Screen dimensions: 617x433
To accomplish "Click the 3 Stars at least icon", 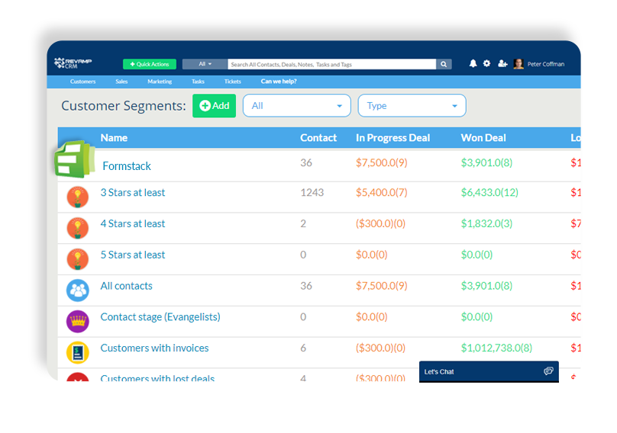I will pos(78,197).
